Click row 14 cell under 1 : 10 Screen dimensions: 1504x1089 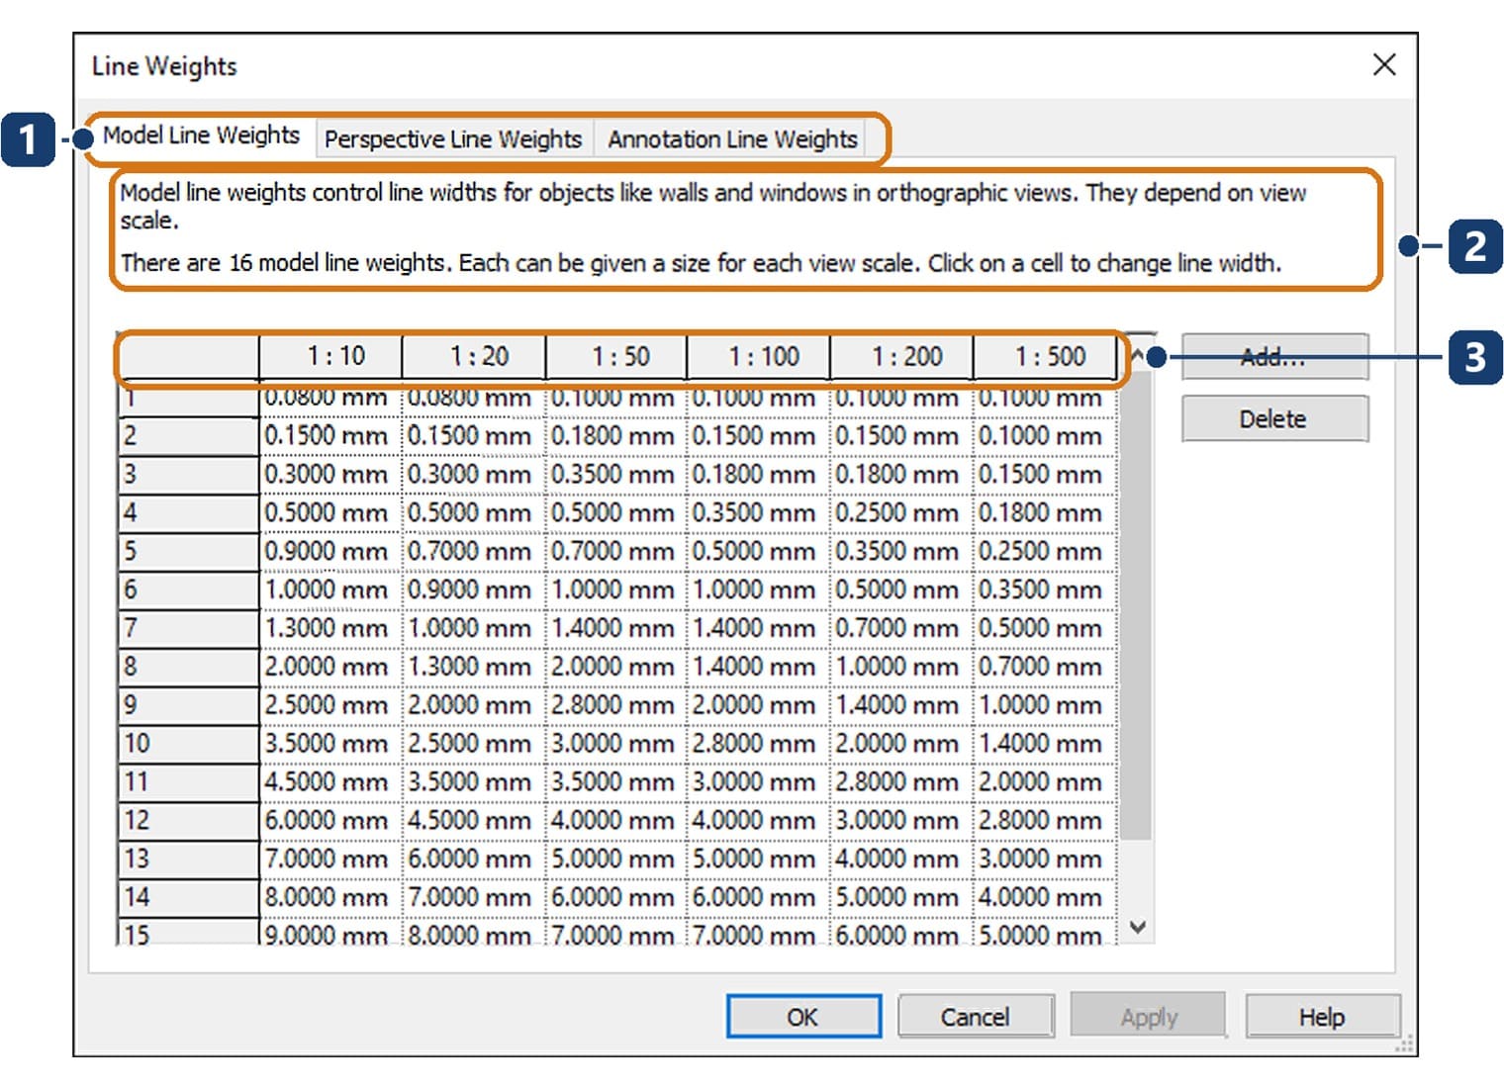point(330,898)
